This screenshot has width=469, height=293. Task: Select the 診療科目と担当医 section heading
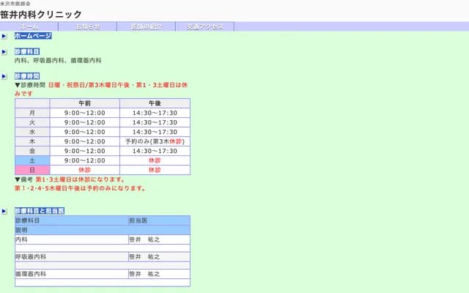point(39,210)
